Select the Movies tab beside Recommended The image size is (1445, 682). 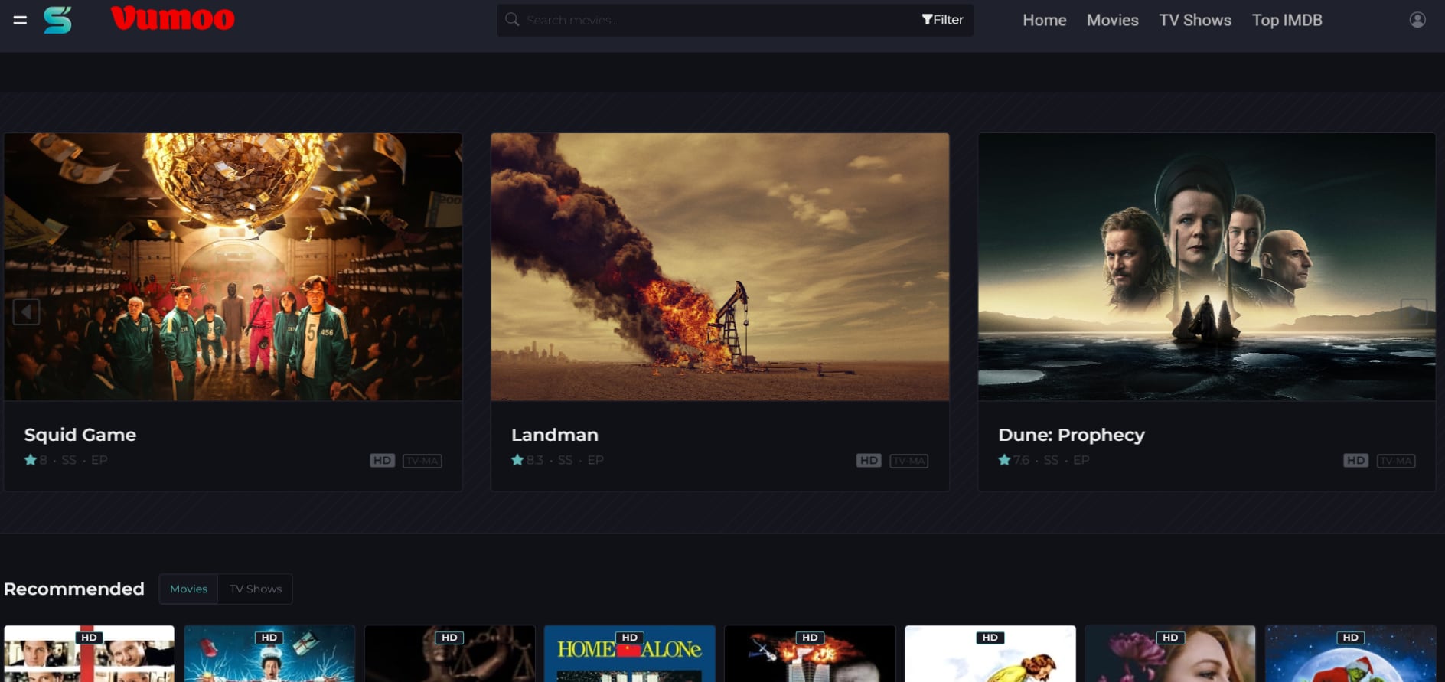pyautogui.click(x=188, y=589)
